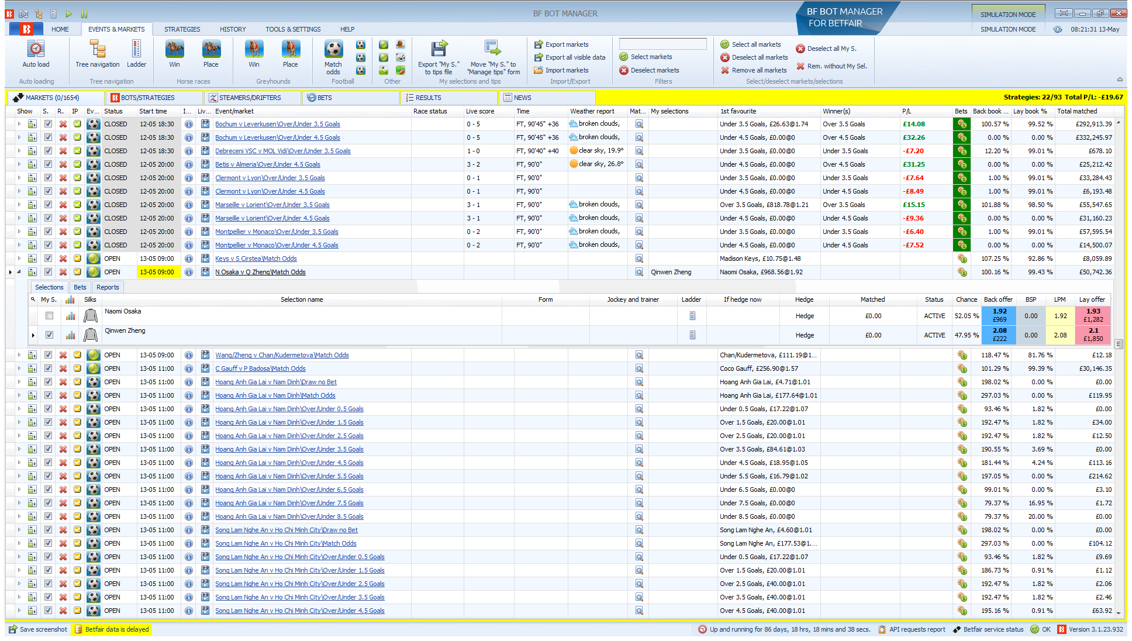Expand Bochum v Leverkusen Over/Under 3.5 row

(x=19, y=124)
